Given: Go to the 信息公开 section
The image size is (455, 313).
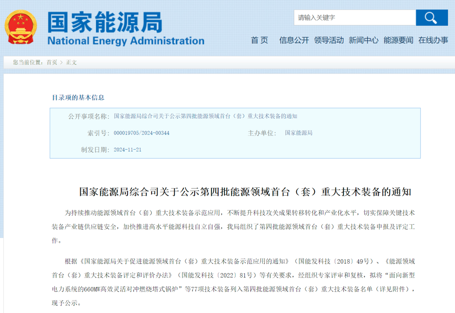Looking at the screenshot, I should coord(294,40).
